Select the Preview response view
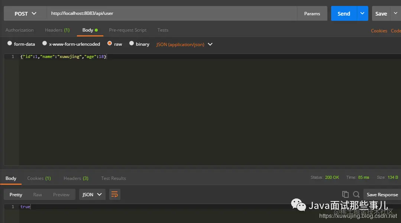 [61, 195]
